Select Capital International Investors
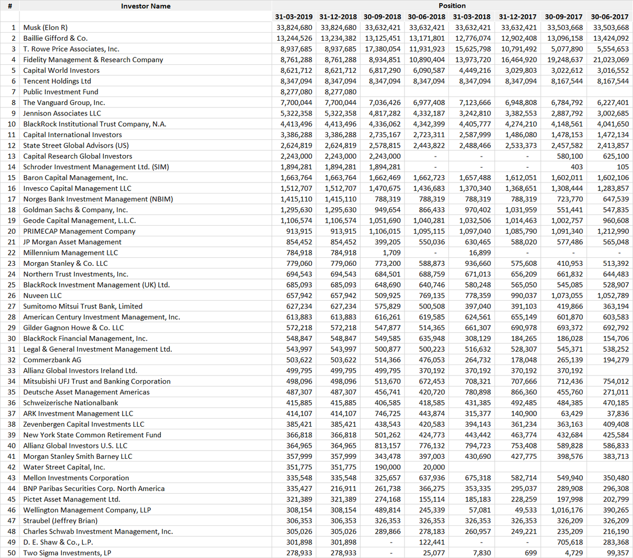This screenshot has height=558, width=633. [x=72, y=134]
